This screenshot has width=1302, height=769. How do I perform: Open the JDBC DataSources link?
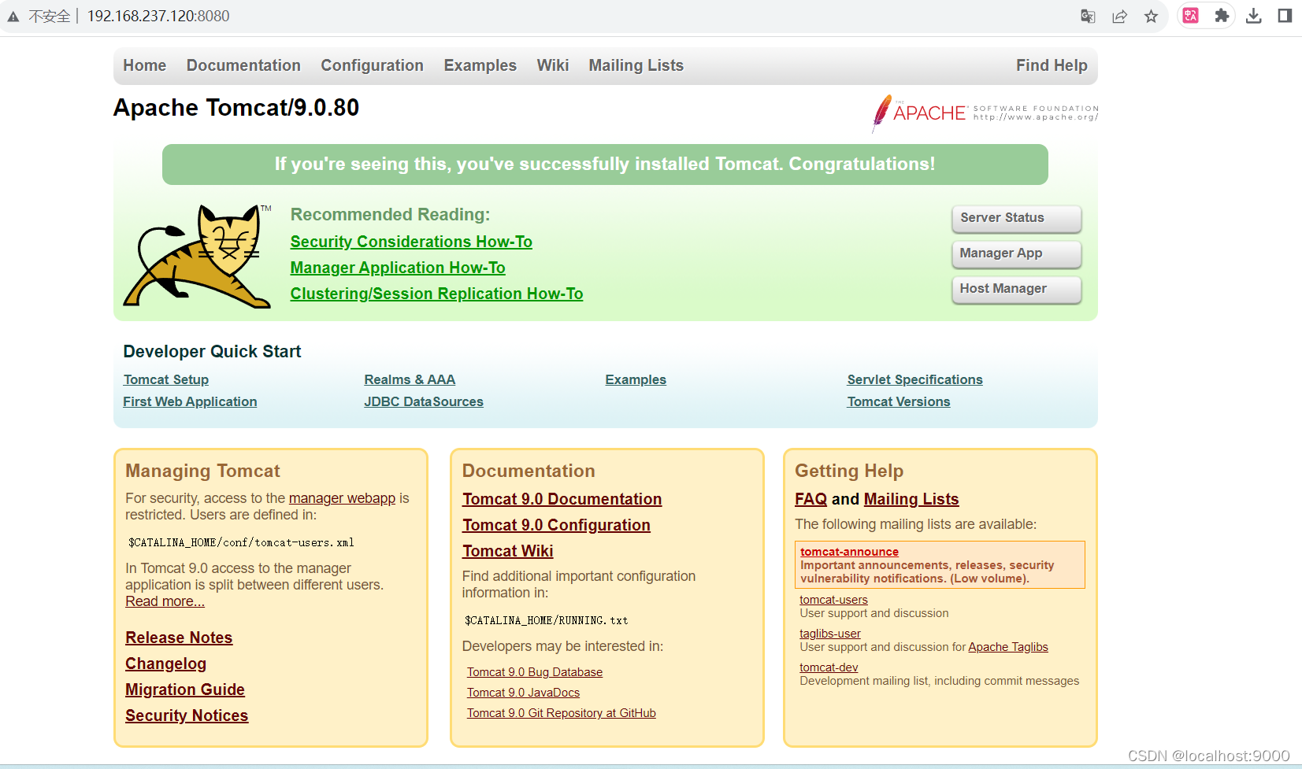tap(424, 401)
